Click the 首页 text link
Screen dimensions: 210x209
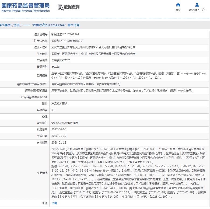178,10
